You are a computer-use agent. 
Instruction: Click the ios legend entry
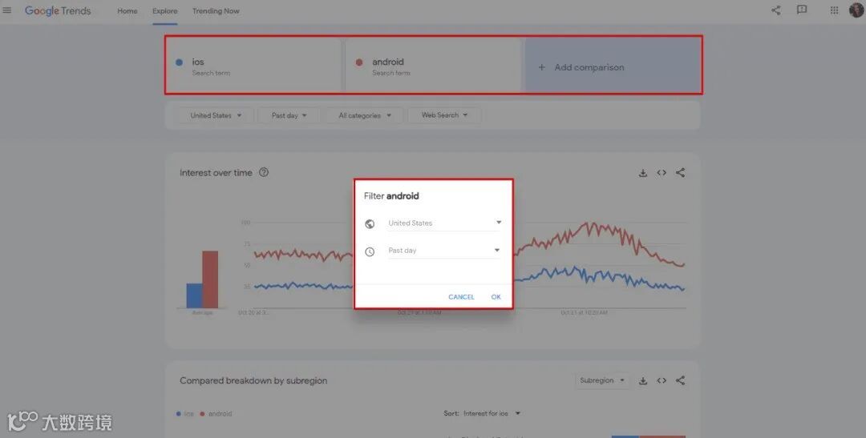tap(185, 414)
